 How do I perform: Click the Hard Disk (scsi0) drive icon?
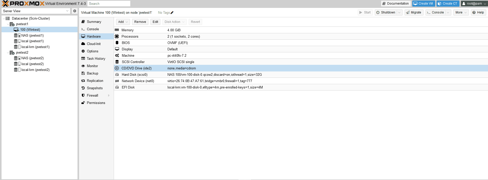117,74
